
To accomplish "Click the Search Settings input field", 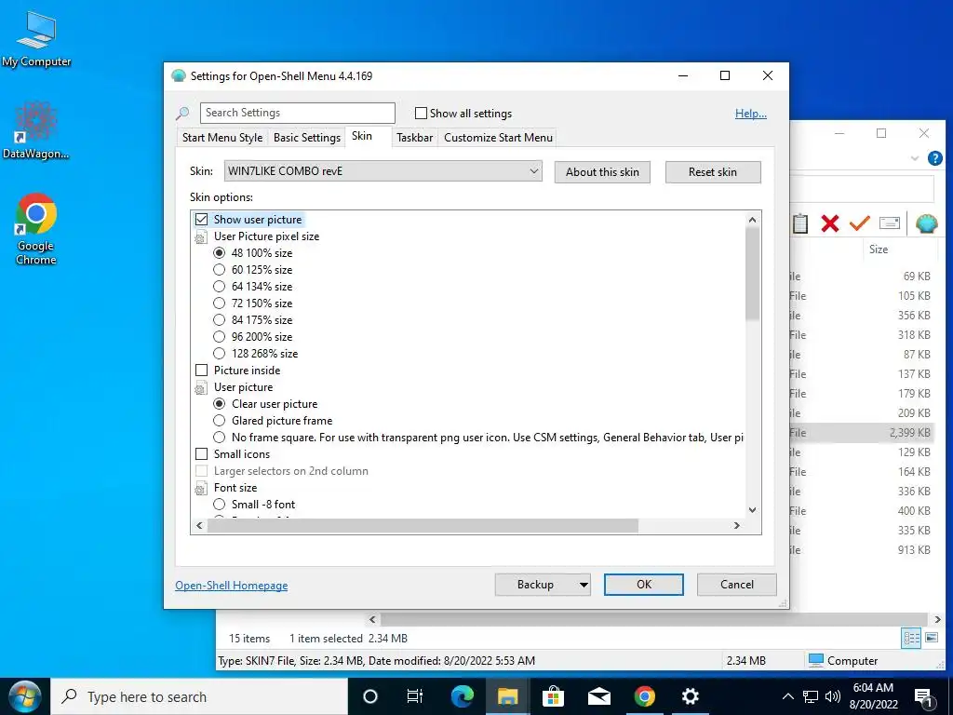I will (x=297, y=113).
